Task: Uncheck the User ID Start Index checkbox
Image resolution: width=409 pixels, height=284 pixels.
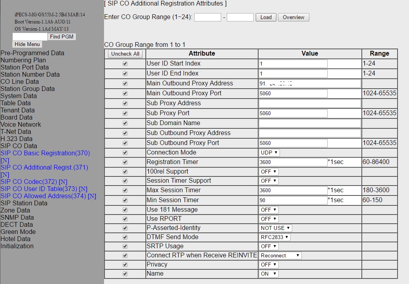Action: click(125, 64)
